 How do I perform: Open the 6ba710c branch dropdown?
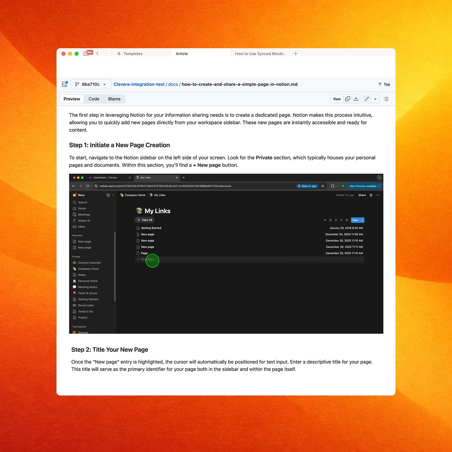[x=91, y=84]
